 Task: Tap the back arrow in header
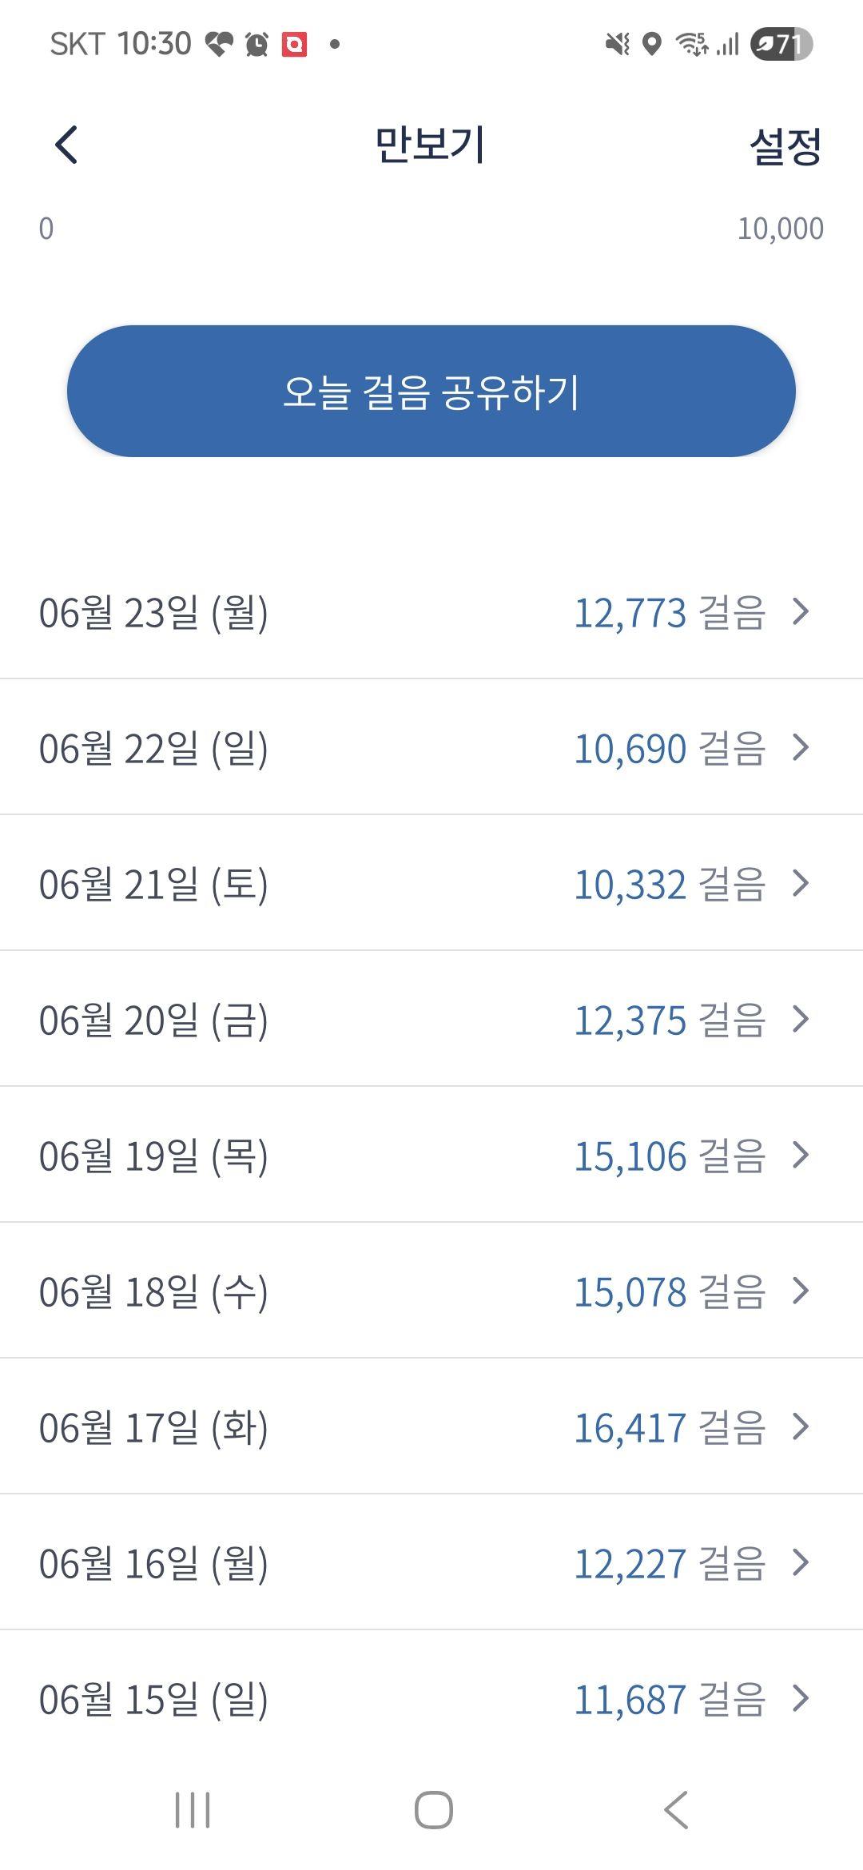(x=66, y=145)
